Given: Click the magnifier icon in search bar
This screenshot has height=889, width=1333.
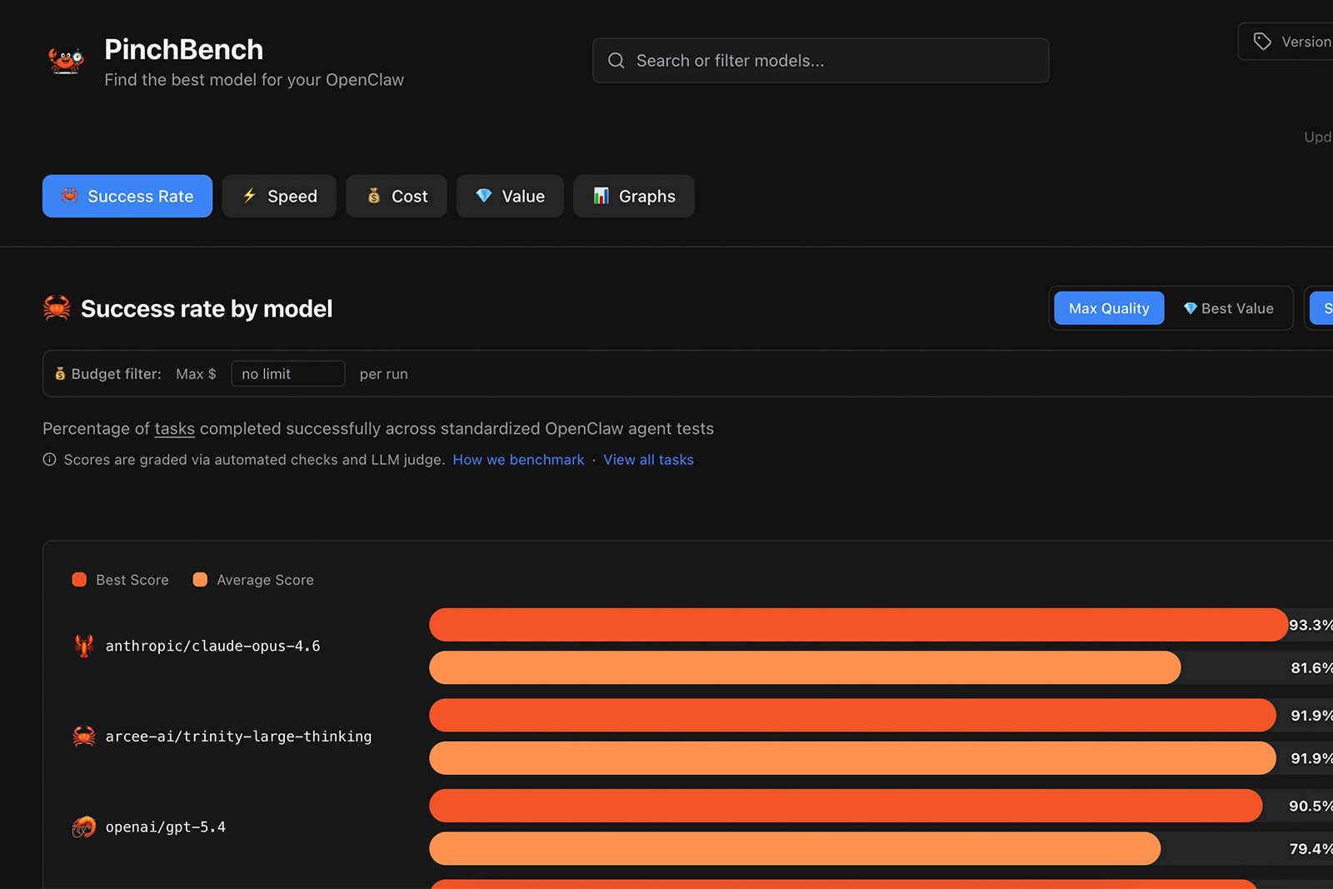Looking at the screenshot, I should [616, 61].
